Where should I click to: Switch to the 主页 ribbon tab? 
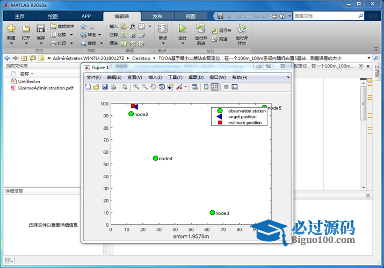19,17
